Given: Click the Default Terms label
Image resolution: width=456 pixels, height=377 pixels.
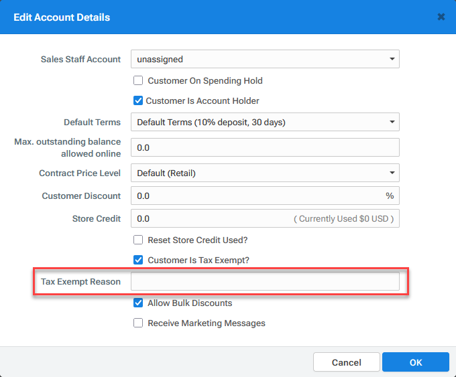Looking at the screenshot, I should (x=92, y=123).
